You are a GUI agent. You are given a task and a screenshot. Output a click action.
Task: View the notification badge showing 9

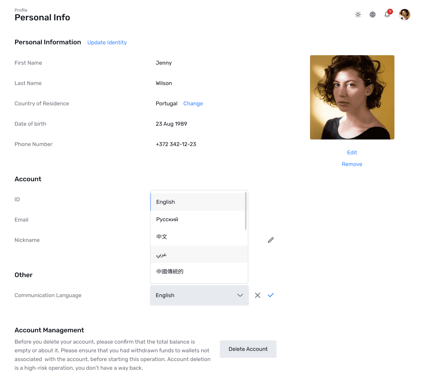(390, 11)
